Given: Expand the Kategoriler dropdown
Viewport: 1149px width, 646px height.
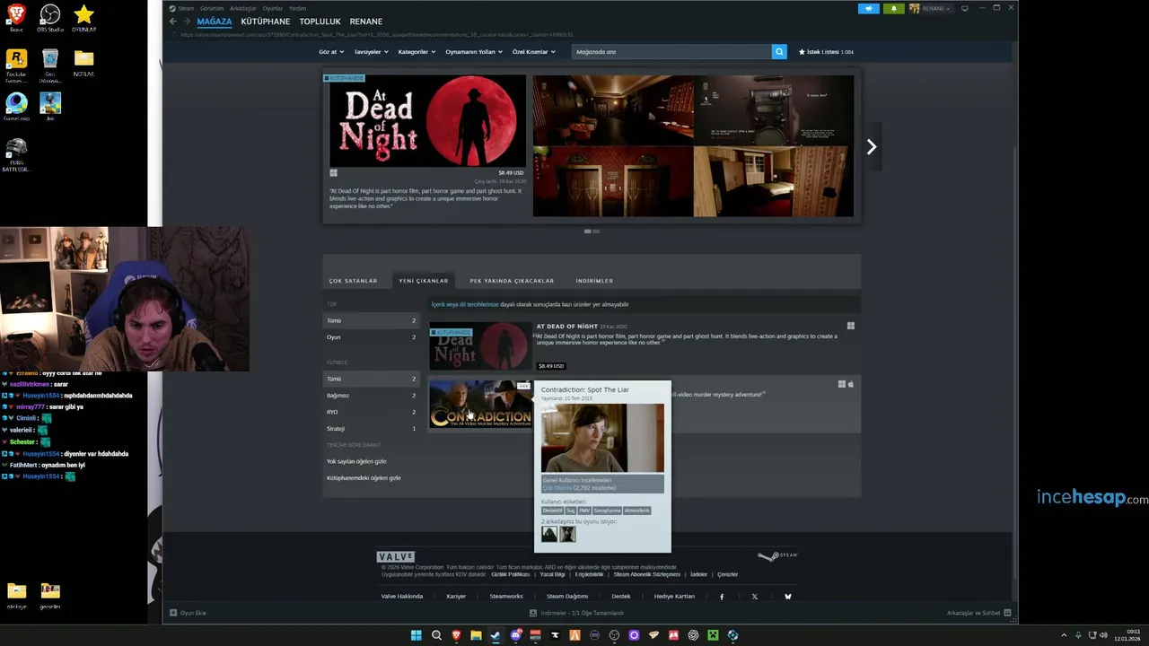Looking at the screenshot, I should [417, 52].
